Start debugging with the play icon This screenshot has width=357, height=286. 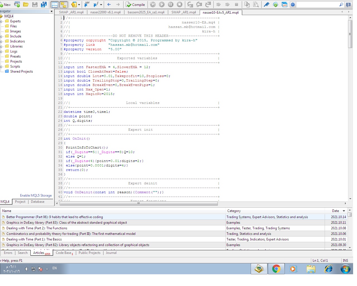click(x=162, y=4)
